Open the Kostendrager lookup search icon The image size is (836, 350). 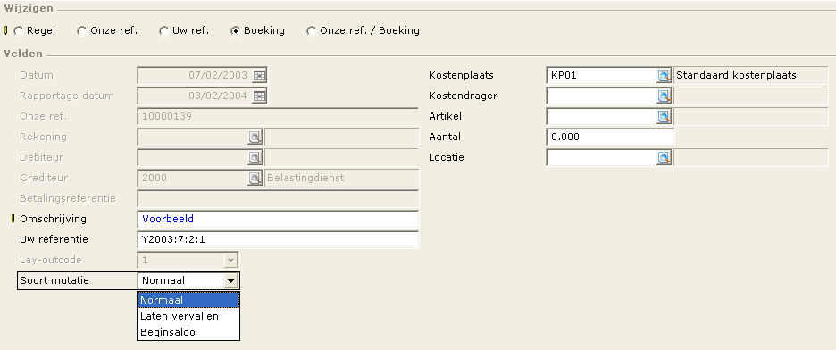[664, 96]
